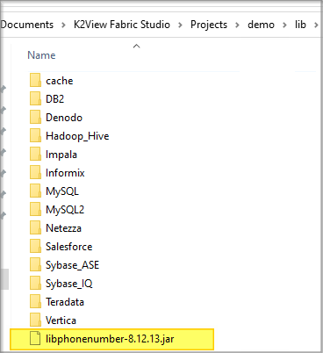Select the cache folder icon
Viewport: 323px width, 353px height.
[x=35, y=81]
